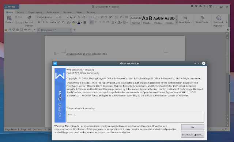
Task: Click OK in About WPS Writer dialog
Action: click(x=193, y=127)
